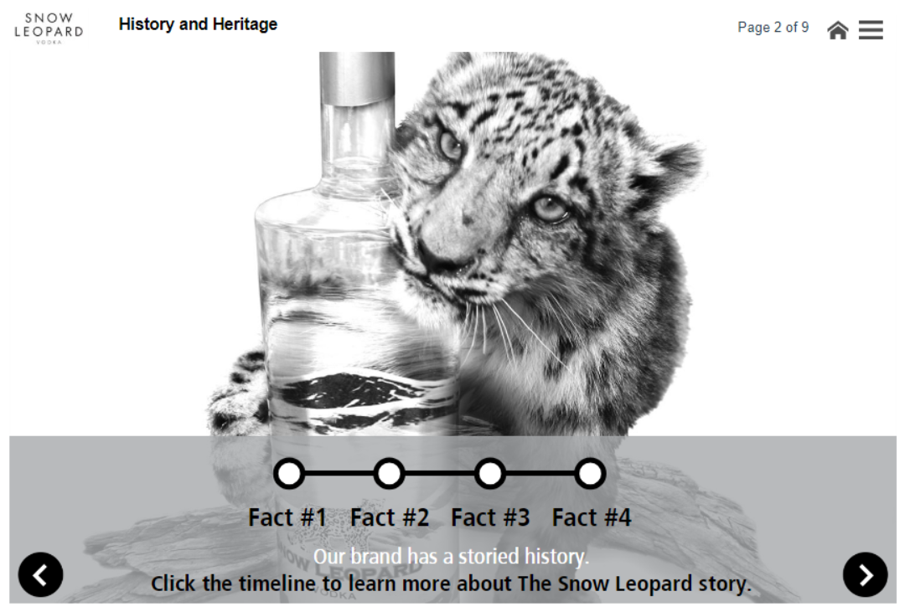
Task: Select the Fact #3 timeline circle
Action: point(490,474)
